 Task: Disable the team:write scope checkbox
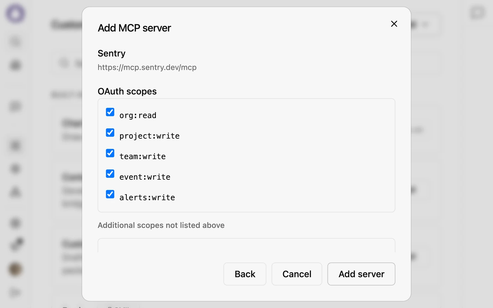[x=110, y=153]
